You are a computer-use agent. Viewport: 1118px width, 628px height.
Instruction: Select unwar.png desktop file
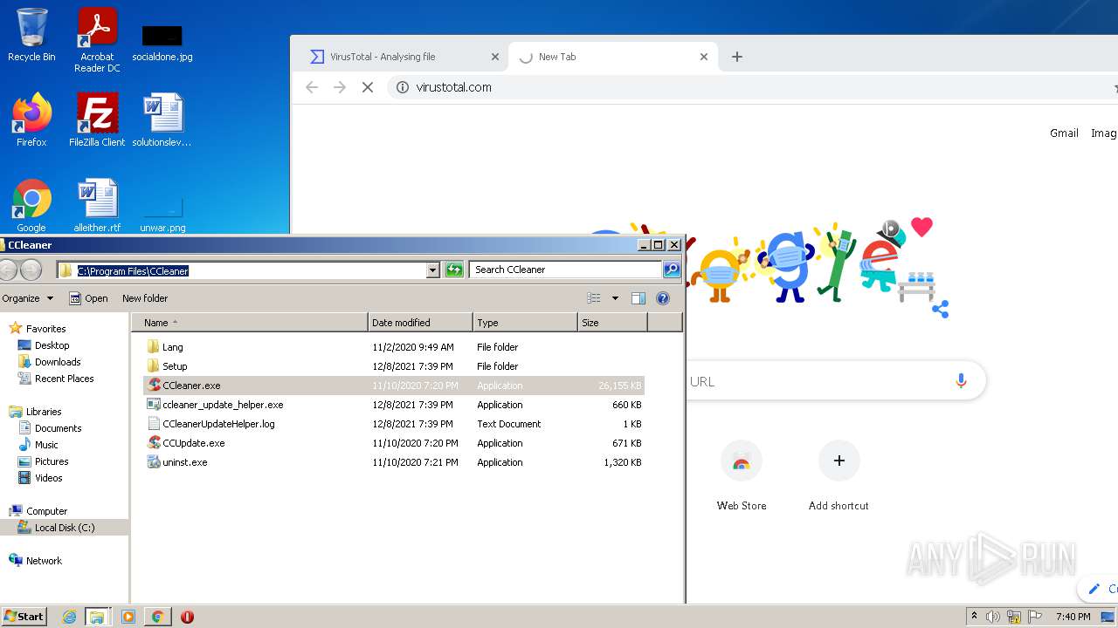click(162, 216)
